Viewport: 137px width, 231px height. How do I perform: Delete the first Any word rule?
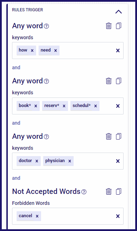click(x=109, y=26)
